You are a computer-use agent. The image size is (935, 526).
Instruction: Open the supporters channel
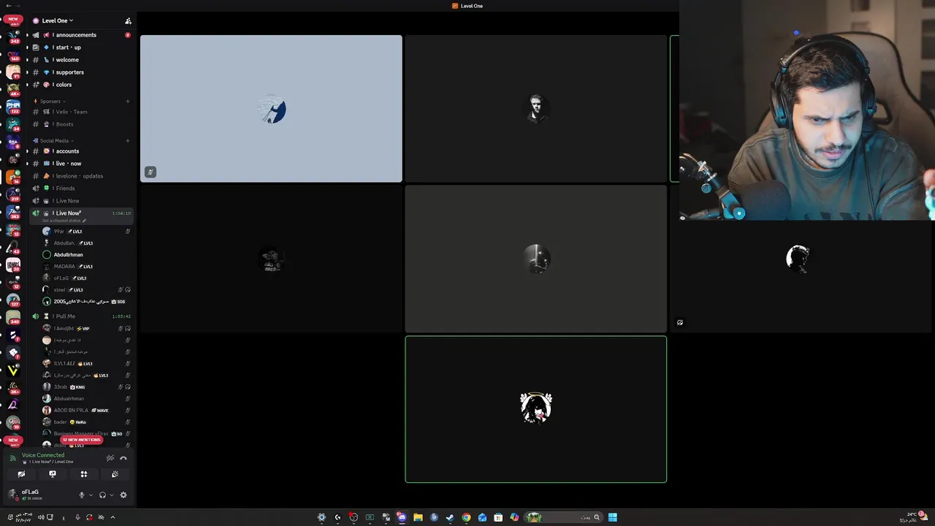pos(80,72)
